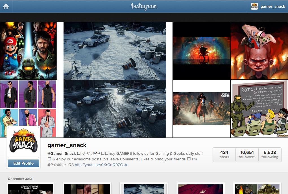Click the Gamer Snack profile picture
Image resolution: width=288 pixels, height=194 pixels.
pyautogui.click(x=23, y=142)
